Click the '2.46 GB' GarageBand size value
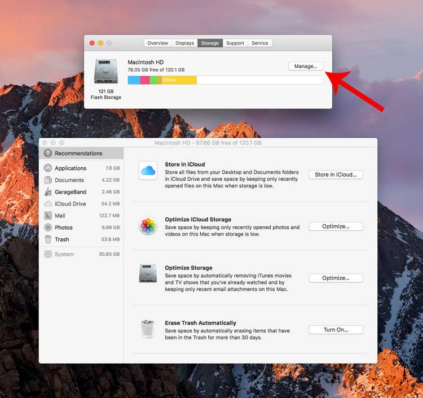 click(111, 192)
